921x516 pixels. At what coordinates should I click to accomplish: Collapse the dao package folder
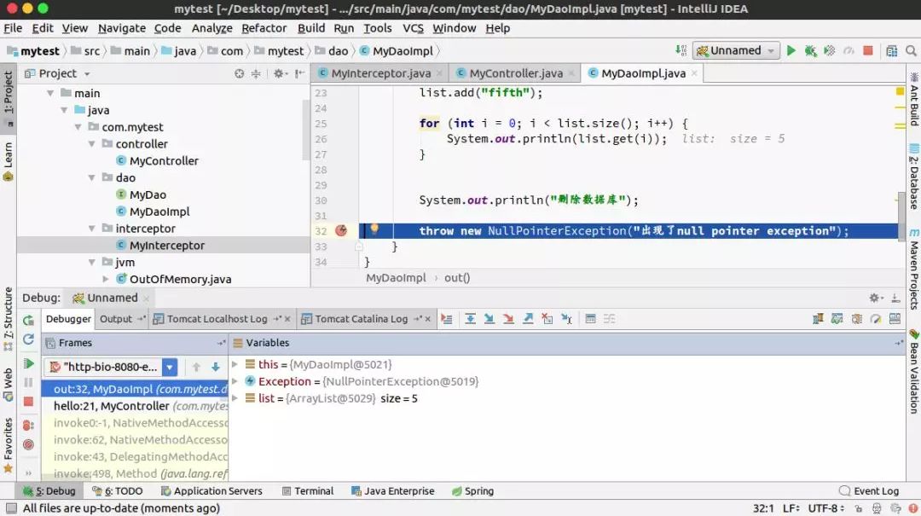point(91,177)
